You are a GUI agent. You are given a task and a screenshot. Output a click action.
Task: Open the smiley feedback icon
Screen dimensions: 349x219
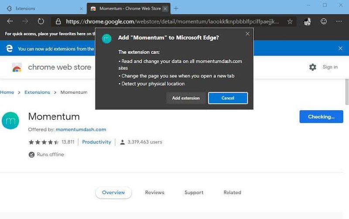click(x=324, y=21)
